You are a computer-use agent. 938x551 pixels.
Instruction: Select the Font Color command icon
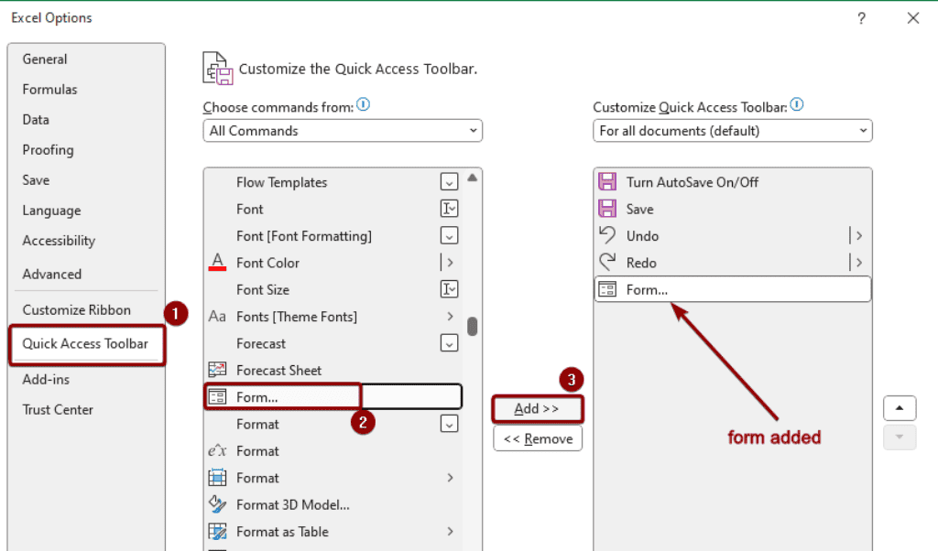(x=217, y=263)
